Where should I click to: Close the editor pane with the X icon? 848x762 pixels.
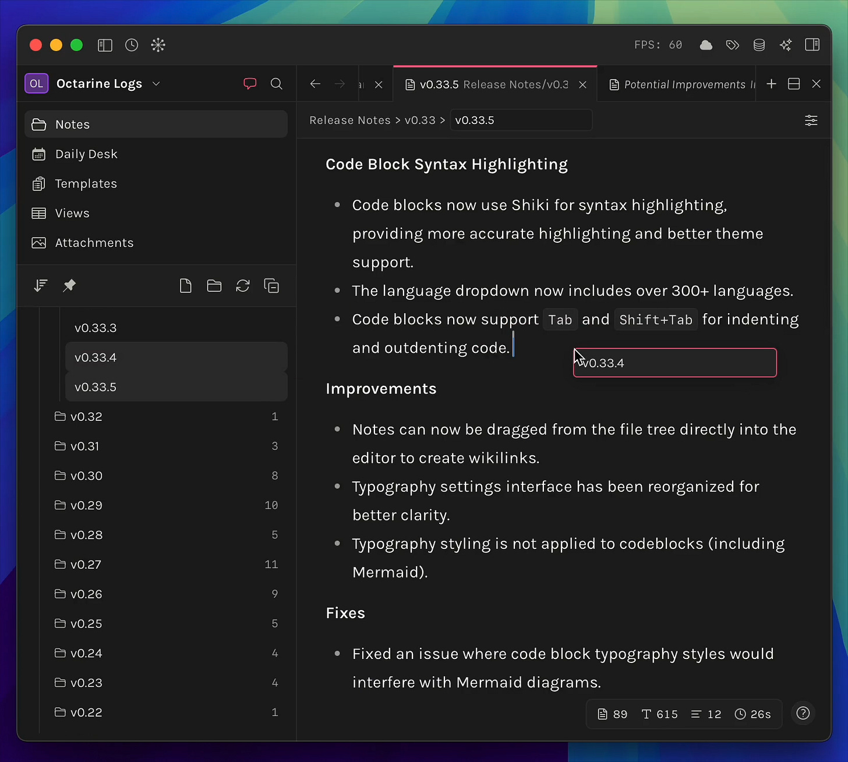point(817,84)
